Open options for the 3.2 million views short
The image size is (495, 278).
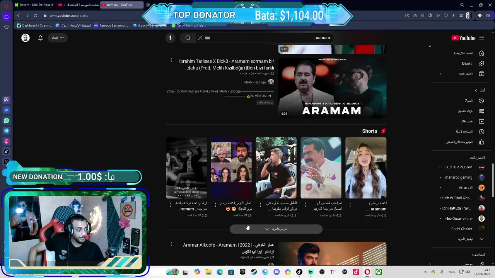tap(260, 205)
